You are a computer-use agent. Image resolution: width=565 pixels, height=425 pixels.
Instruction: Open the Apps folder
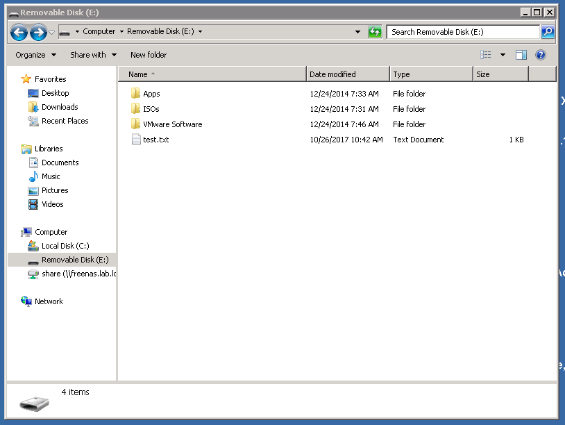click(x=151, y=94)
